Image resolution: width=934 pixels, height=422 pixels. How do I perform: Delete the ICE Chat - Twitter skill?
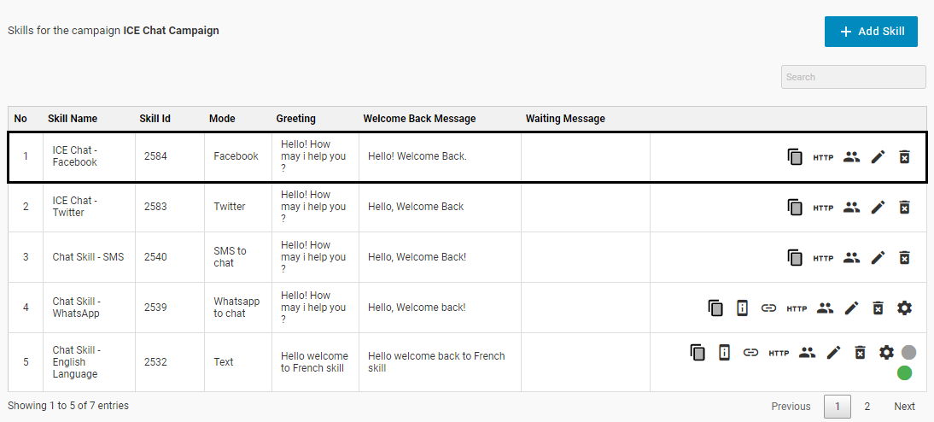pos(905,208)
